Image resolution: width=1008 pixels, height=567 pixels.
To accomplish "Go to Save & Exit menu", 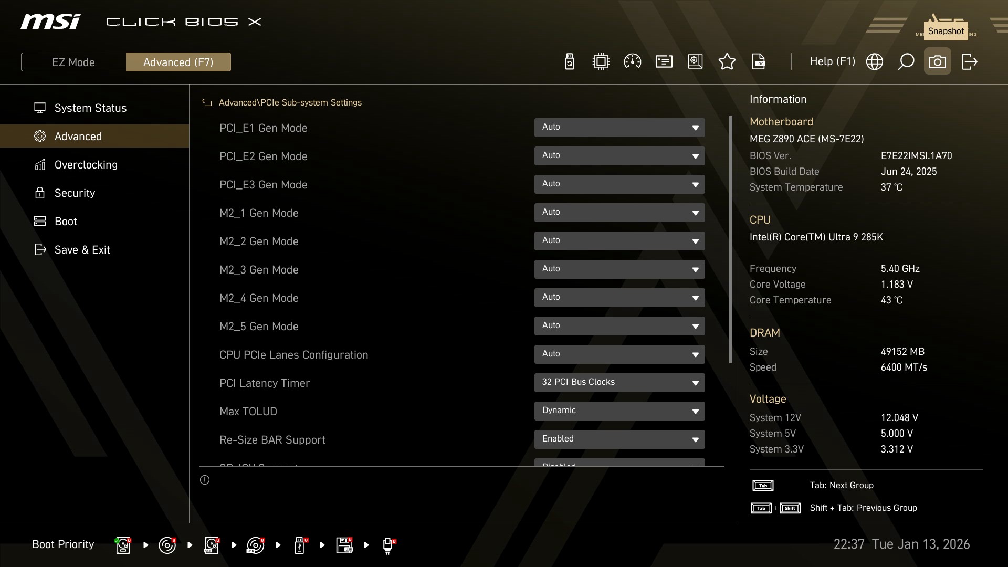I will pyautogui.click(x=82, y=250).
